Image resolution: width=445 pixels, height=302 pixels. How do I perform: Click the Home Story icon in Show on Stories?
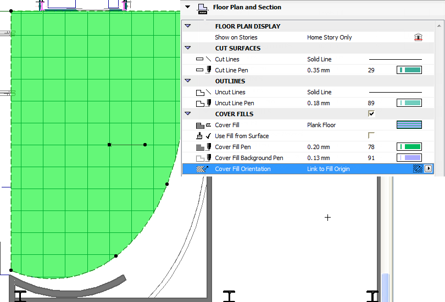(x=418, y=37)
